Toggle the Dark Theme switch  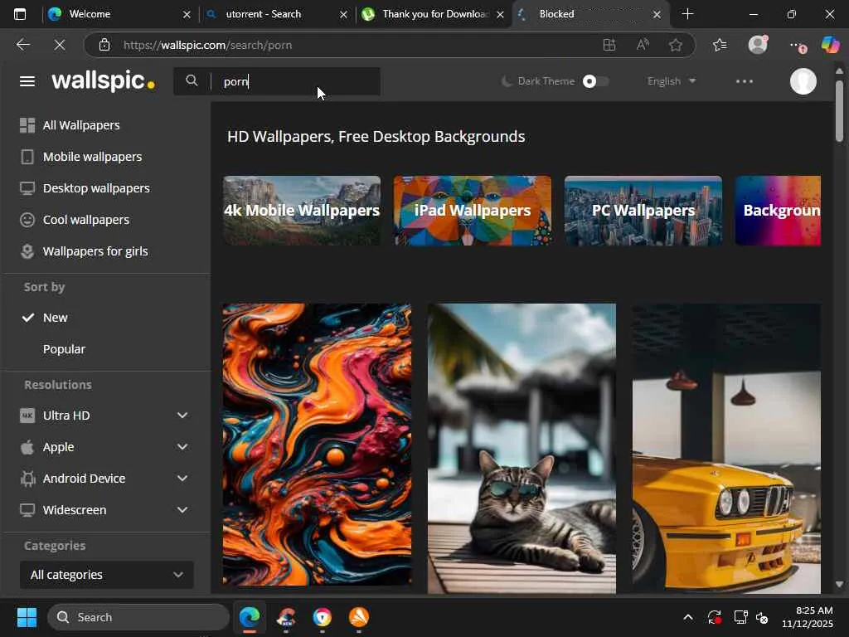click(594, 81)
